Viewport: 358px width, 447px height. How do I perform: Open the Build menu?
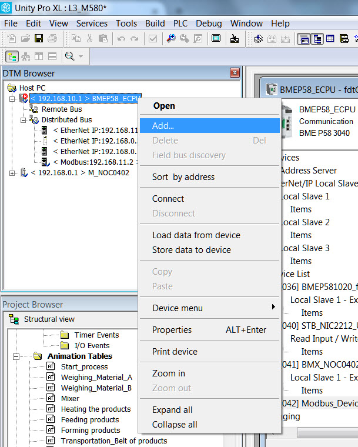[x=155, y=24]
